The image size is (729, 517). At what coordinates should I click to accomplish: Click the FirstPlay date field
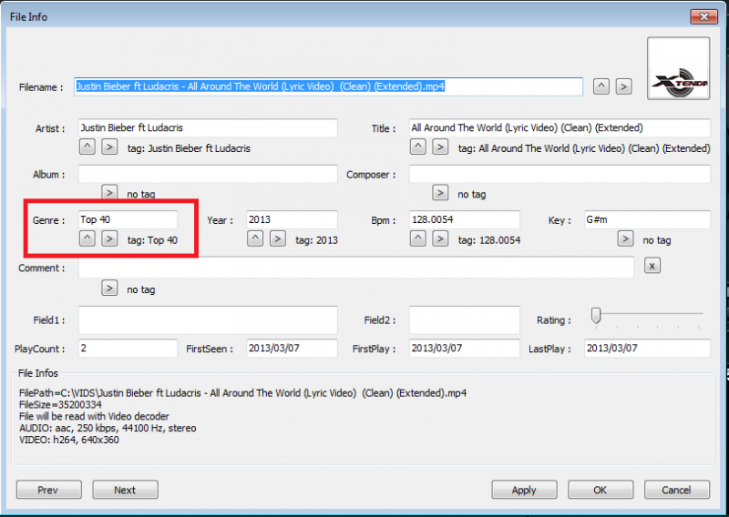tap(465, 349)
